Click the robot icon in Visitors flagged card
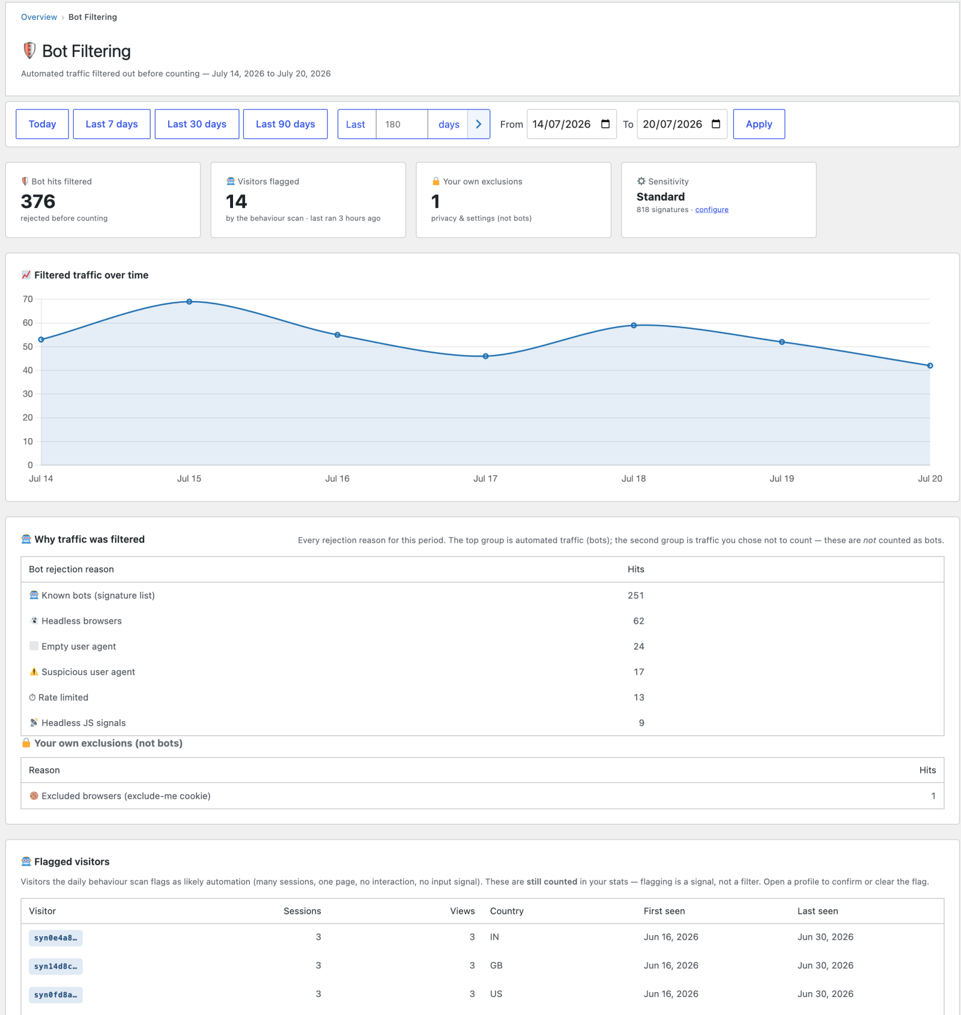 (x=231, y=181)
